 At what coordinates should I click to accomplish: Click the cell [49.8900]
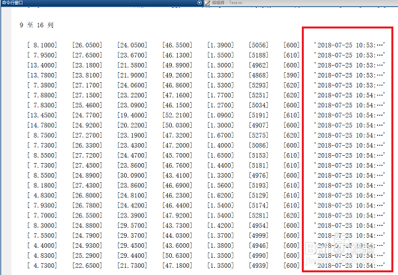click(177, 65)
